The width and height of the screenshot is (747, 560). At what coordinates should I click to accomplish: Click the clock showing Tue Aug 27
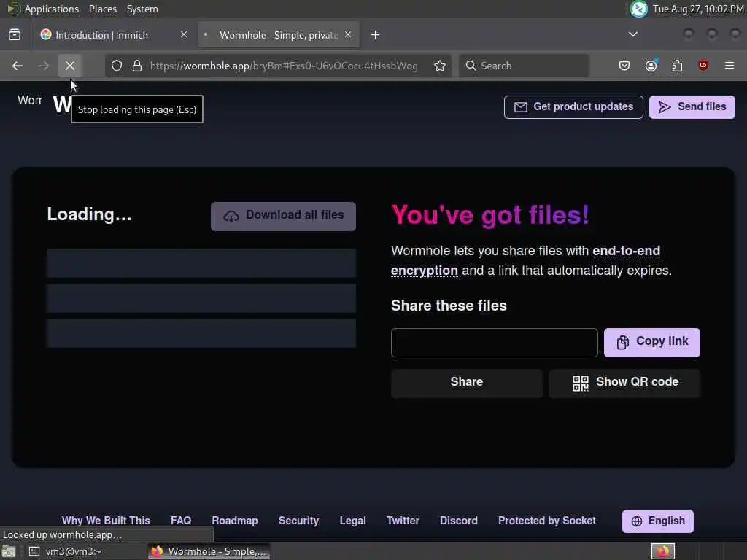pos(698,9)
